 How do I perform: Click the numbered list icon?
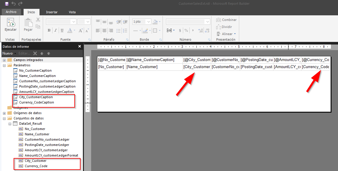(x=125, y=31)
